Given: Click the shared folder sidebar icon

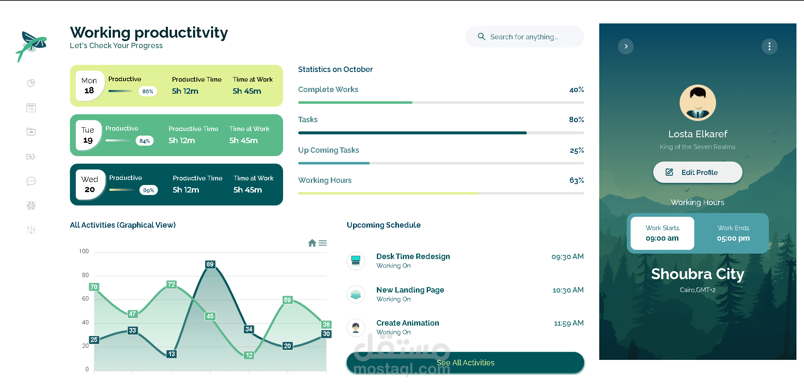Looking at the screenshot, I should [31, 132].
